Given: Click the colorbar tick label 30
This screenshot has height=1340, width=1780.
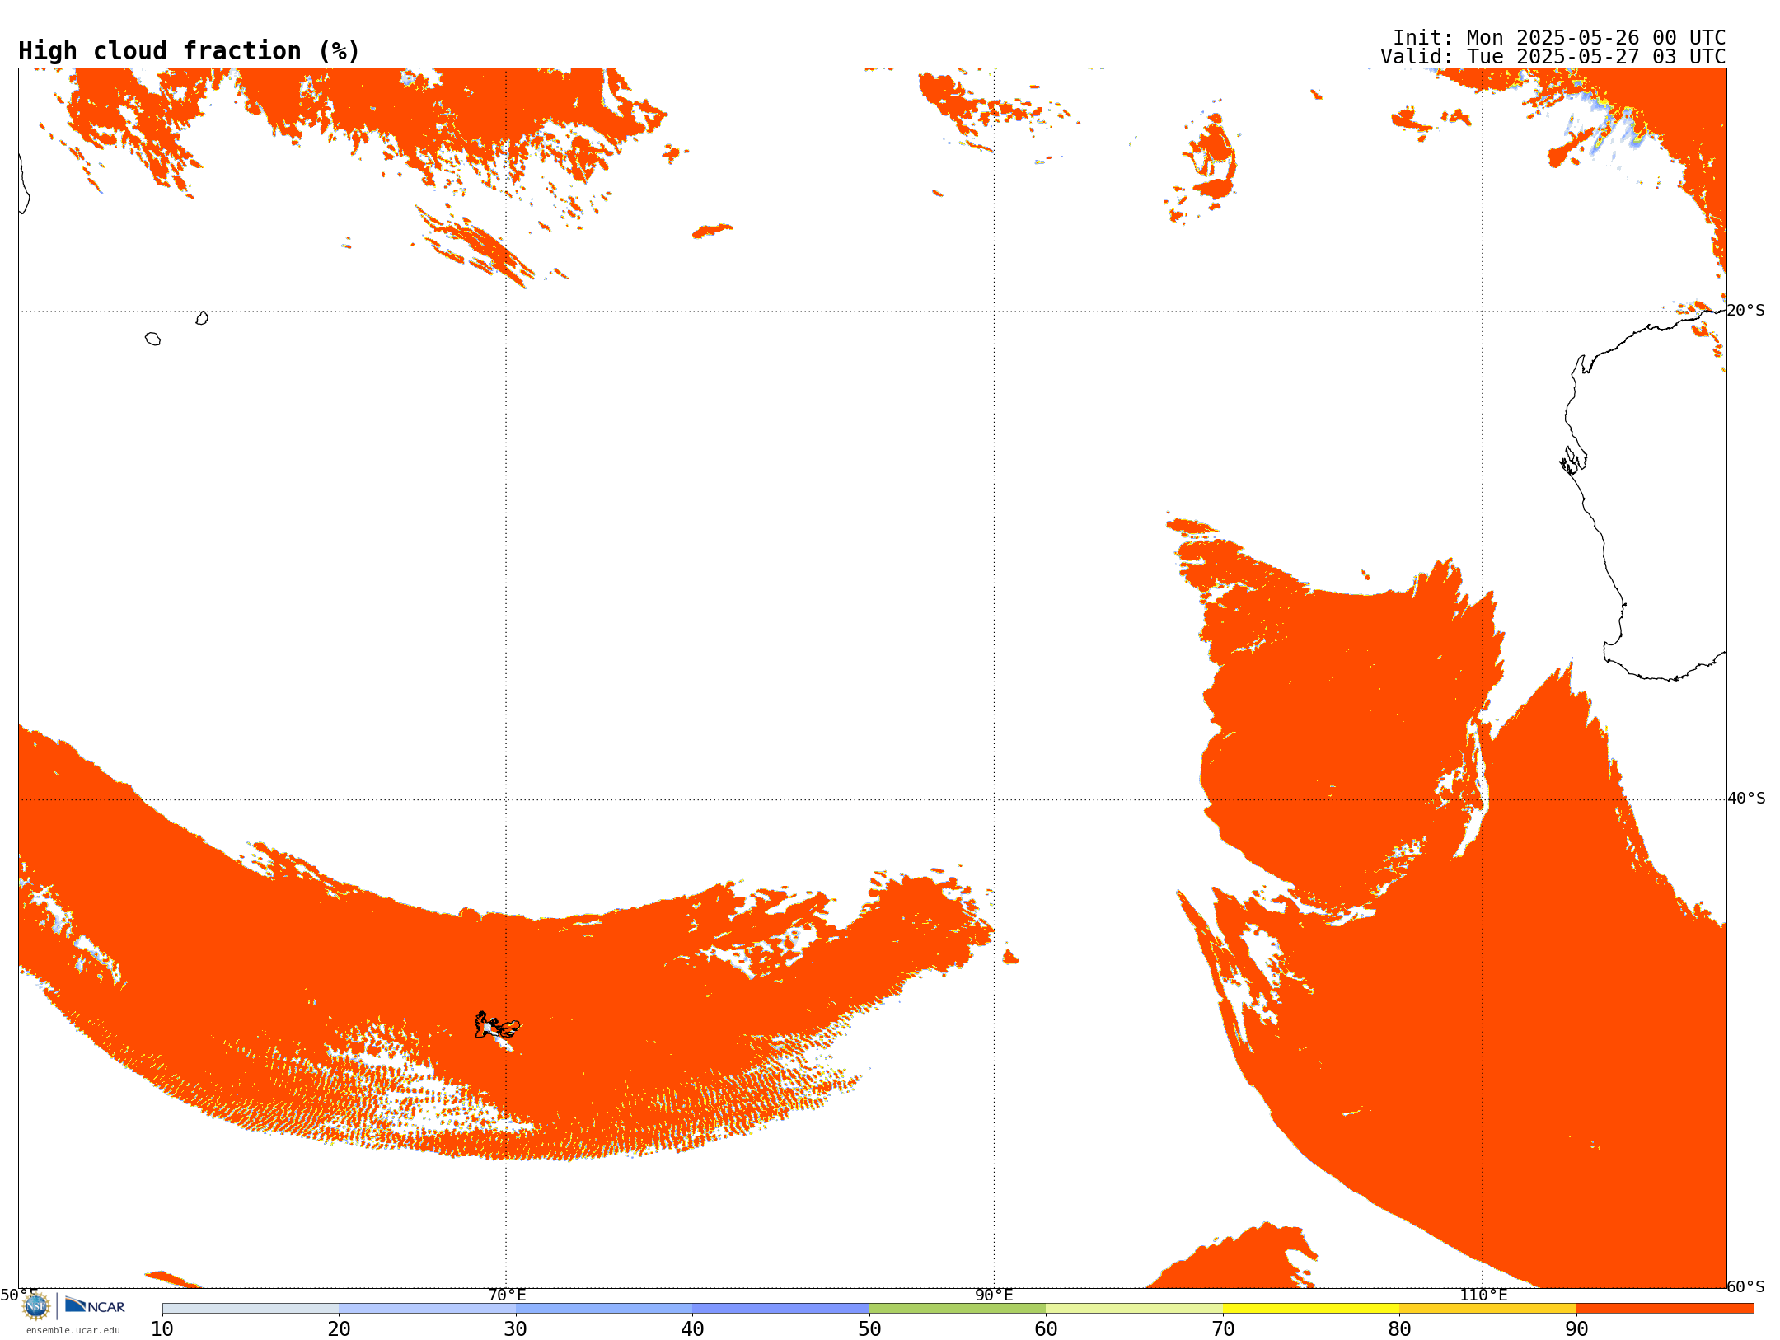Looking at the screenshot, I should (x=516, y=1329).
